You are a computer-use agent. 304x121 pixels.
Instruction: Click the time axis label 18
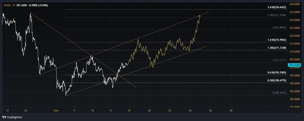click(129, 111)
